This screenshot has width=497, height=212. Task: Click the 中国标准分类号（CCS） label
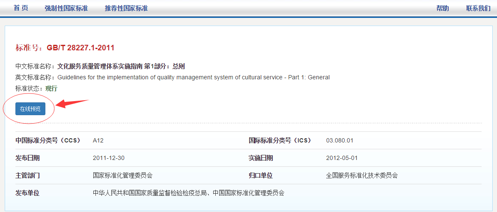point(48,140)
